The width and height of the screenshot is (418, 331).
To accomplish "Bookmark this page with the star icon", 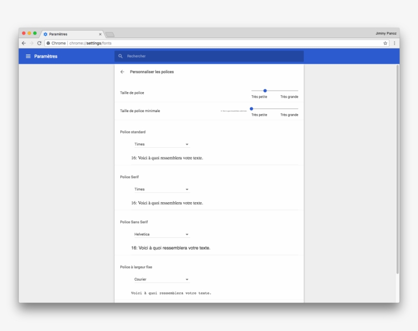I will point(385,43).
